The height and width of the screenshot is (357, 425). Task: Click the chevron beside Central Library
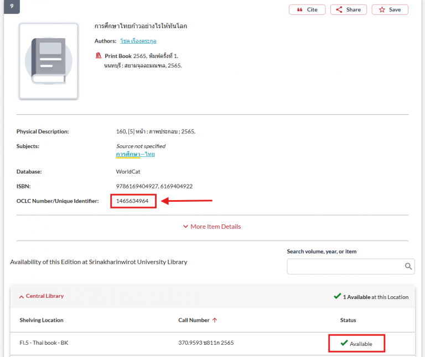pos(22,297)
